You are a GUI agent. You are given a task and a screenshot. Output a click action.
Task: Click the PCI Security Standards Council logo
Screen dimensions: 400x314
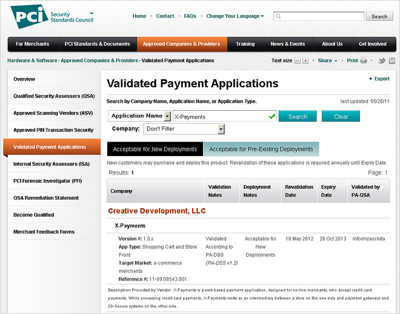pos(52,16)
